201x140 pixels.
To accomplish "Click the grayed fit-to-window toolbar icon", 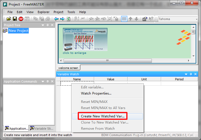I will click(110, 19).
